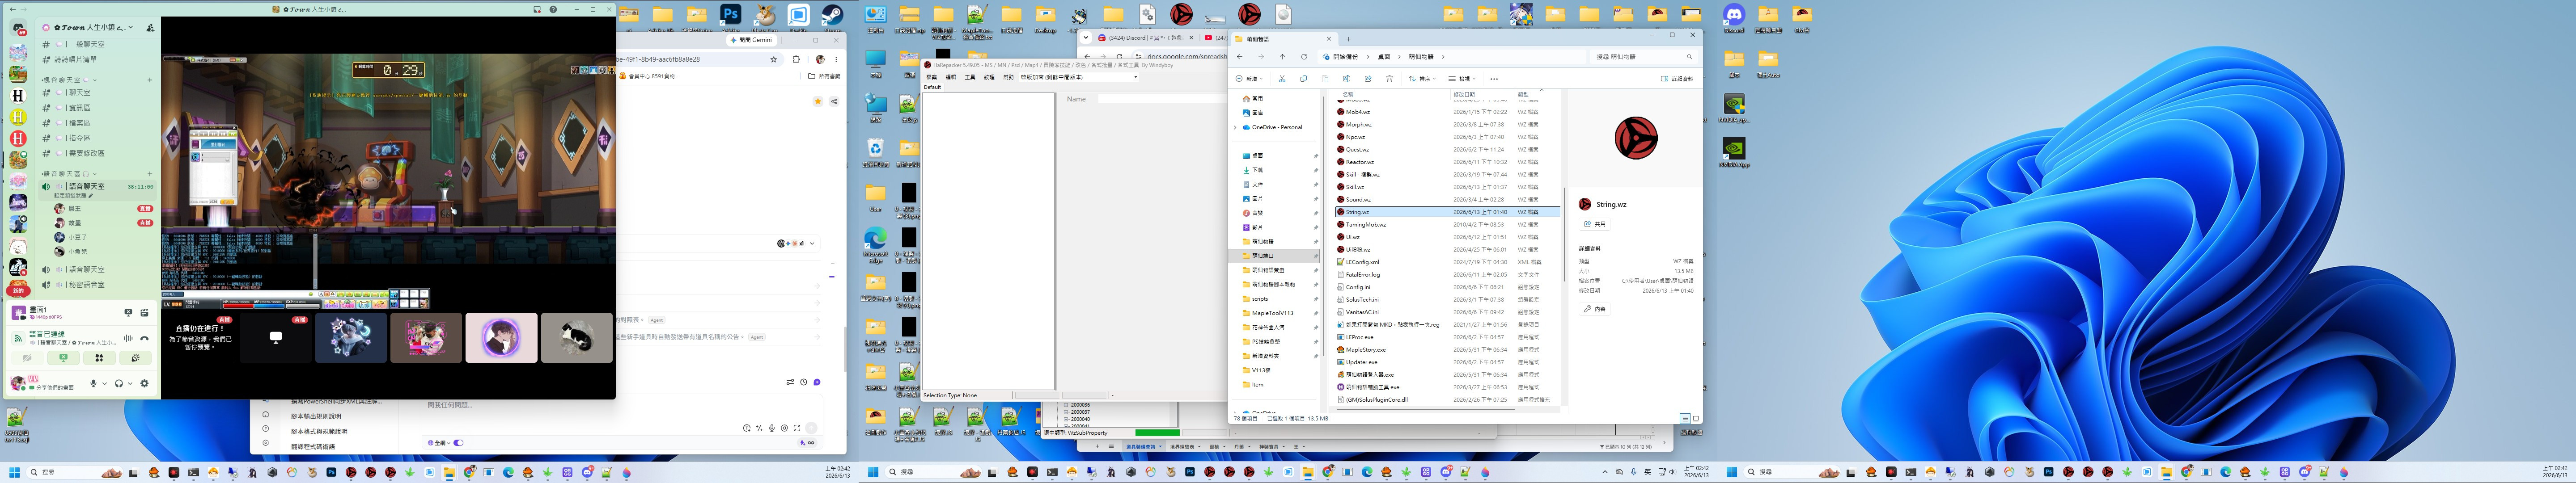Click the Delete trash icon in File Explorer
The height and width of the screenshot is (483, 2576).
coord(1389,79)
